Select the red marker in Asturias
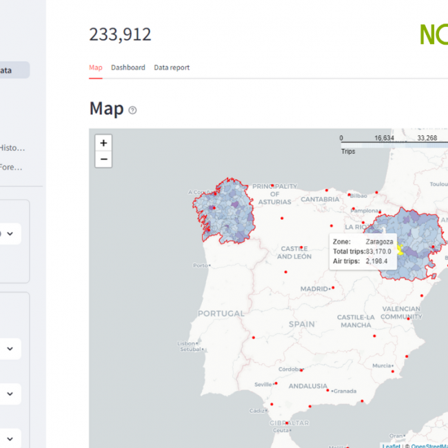The width and height of the screenshot is (448, 448). coord(273,185)
